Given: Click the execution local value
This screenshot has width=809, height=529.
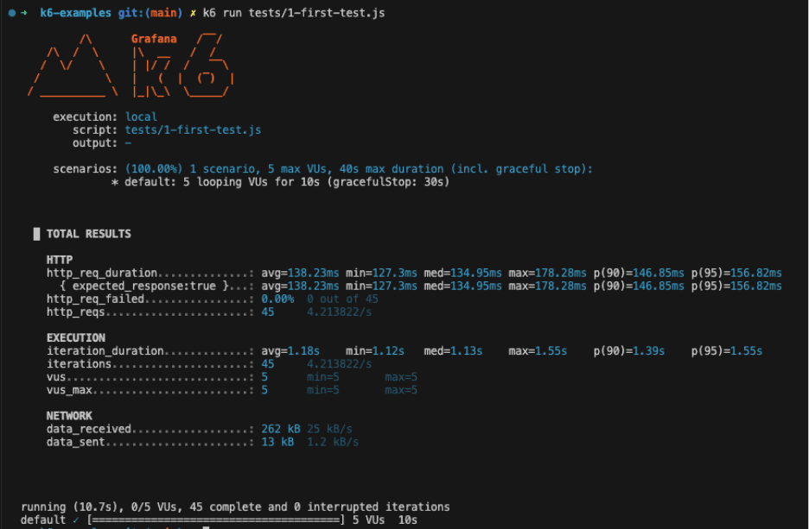Looking at the screenshot, I should (141, 117).
